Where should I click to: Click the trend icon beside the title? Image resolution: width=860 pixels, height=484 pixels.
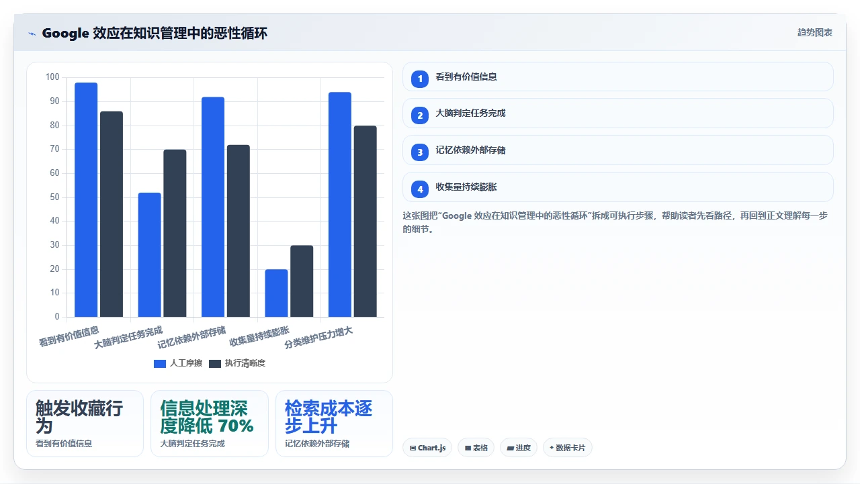(32, 34)
